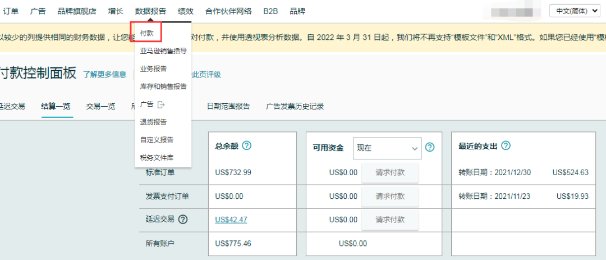
Task: Open the 数据报告 menu
Action: pos(150,11)
